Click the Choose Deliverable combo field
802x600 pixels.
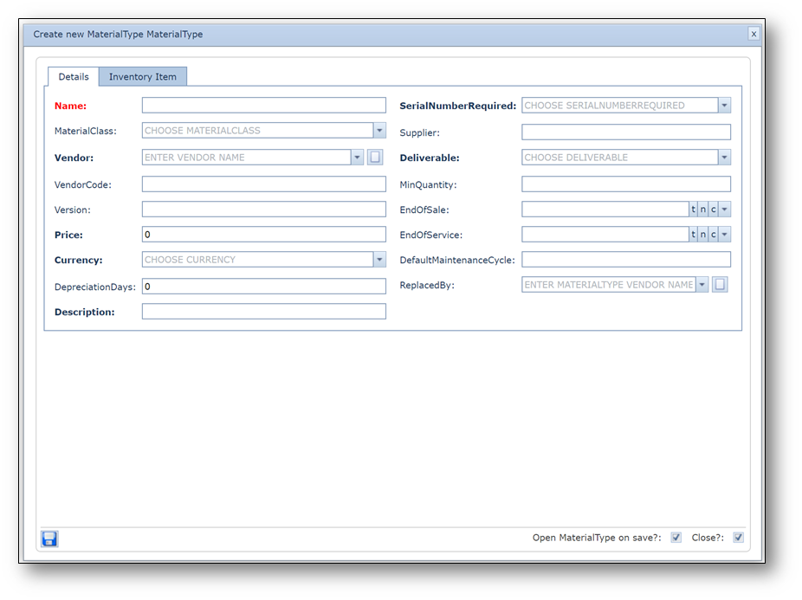click(620, 157)
